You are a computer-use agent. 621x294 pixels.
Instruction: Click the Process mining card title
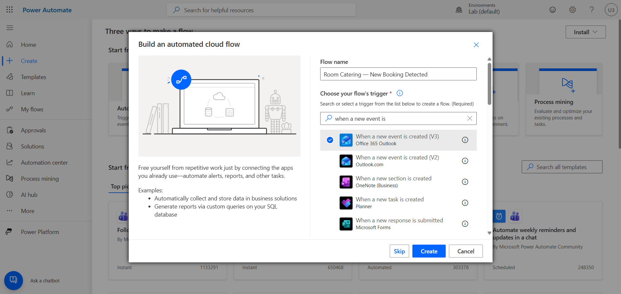click(x=554, y=102)
